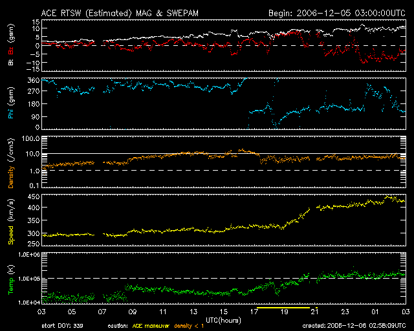Click the red 'Bz' axis label
The image size is (414, 331).
point(11,50)
